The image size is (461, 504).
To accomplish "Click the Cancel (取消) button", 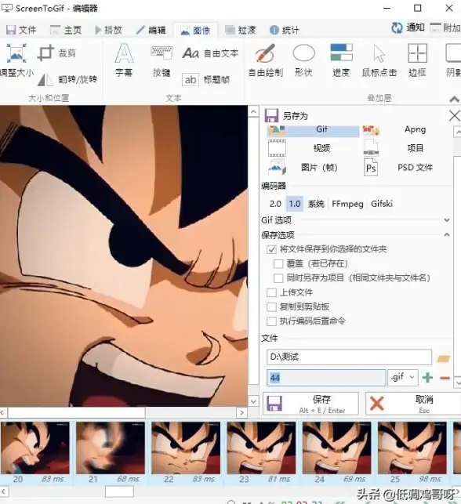I will (413, 404).
